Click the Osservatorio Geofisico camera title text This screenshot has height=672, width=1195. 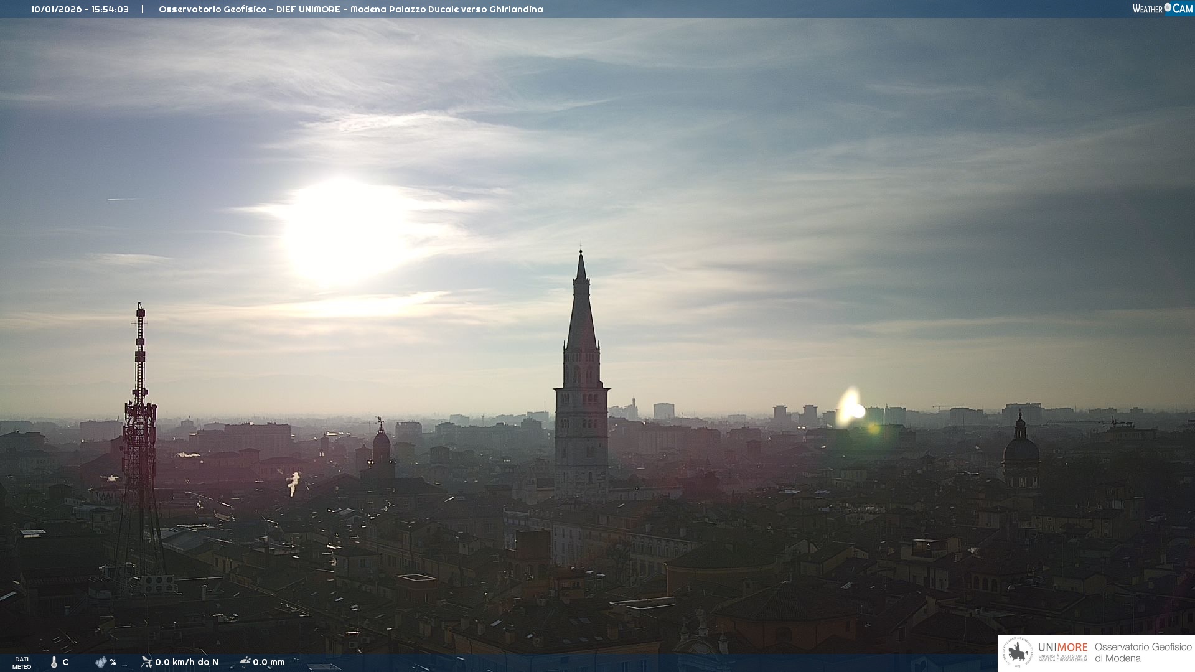[x=350, y=9]
